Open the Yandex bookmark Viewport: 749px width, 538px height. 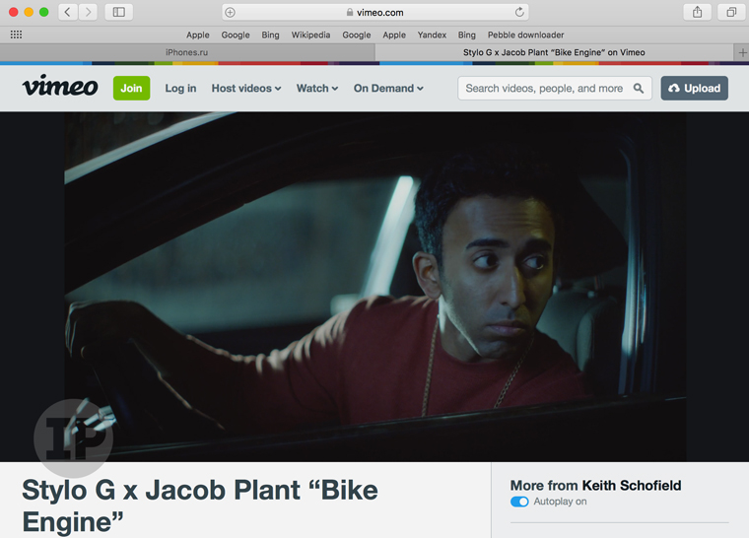point(432,34)
